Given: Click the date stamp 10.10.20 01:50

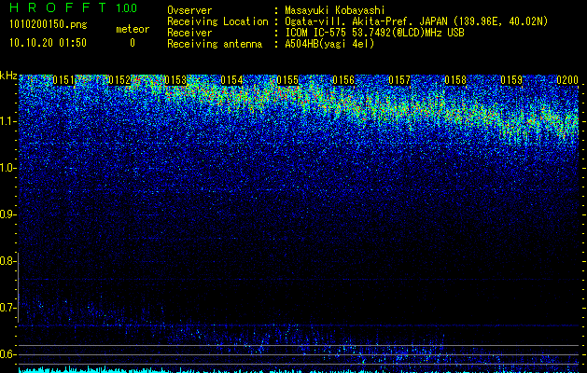Looking at the screenshot, I should [x=48, y=43].
